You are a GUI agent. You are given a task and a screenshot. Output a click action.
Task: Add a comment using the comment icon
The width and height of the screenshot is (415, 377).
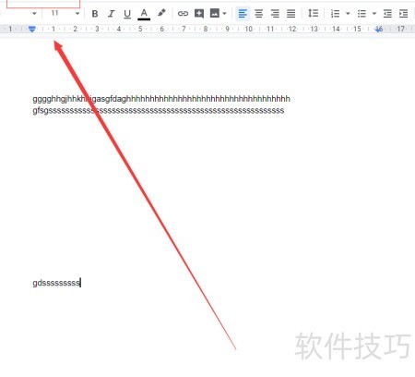(199, 14)
